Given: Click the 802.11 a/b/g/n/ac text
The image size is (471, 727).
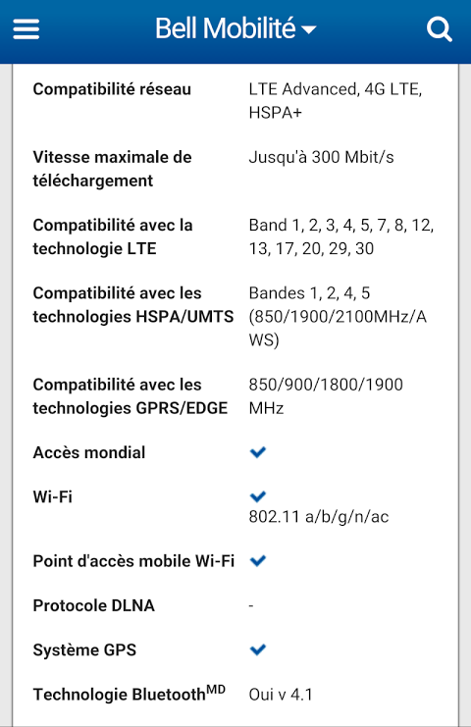Looking at the screenshot, I should tap(319, 516).
